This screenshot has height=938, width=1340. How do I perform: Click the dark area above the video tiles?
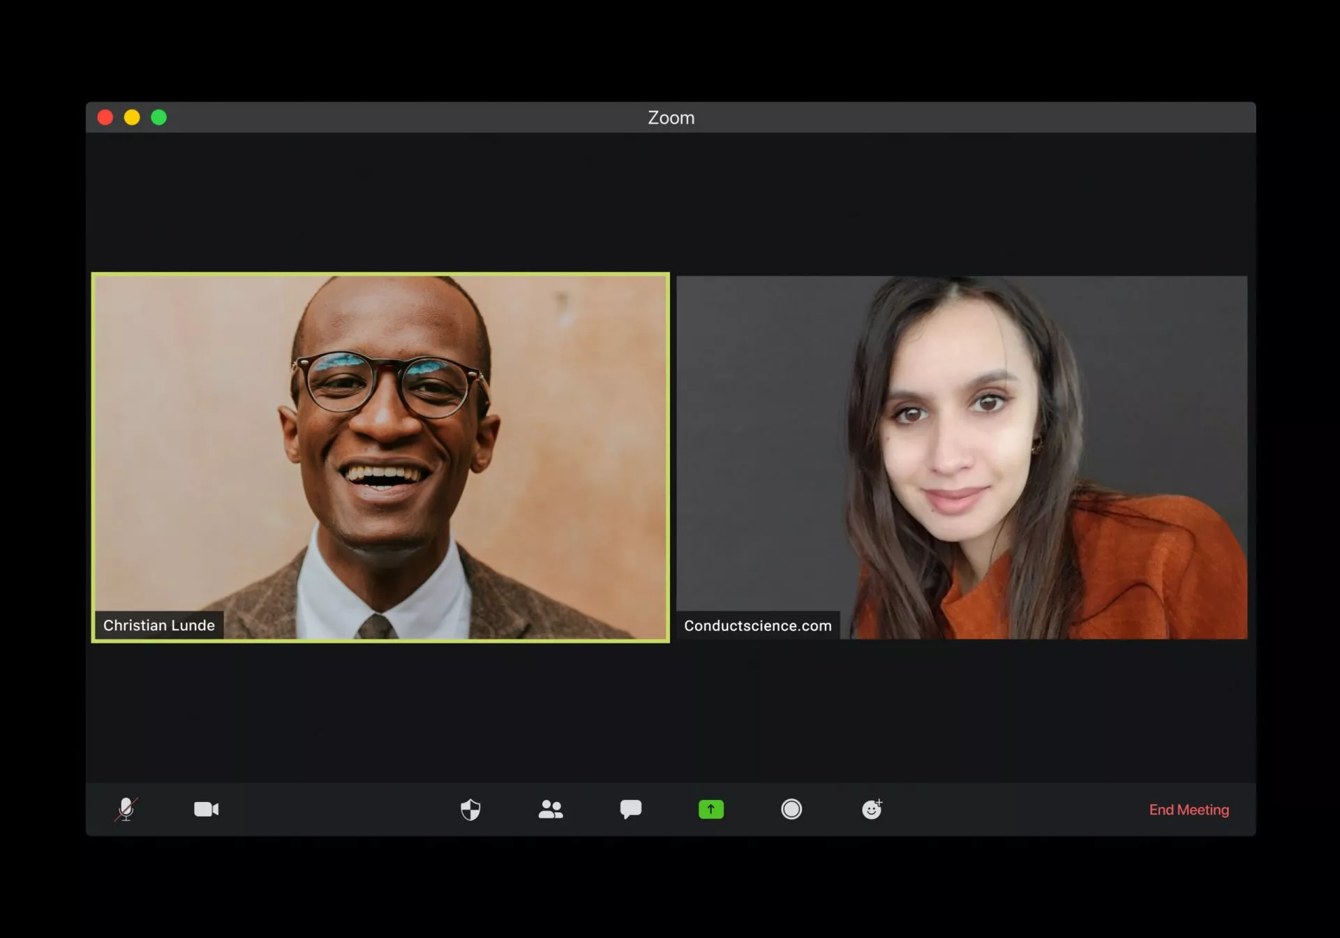tap(671, 202)
